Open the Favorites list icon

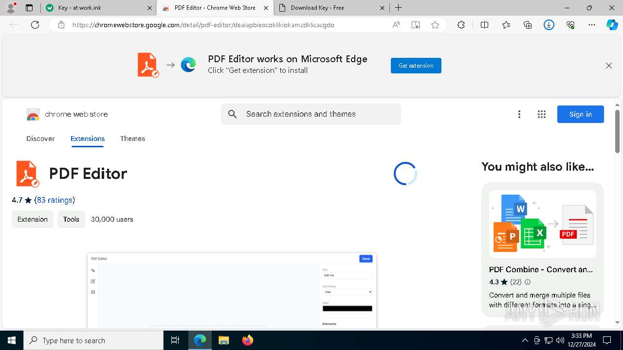point(506,25)
